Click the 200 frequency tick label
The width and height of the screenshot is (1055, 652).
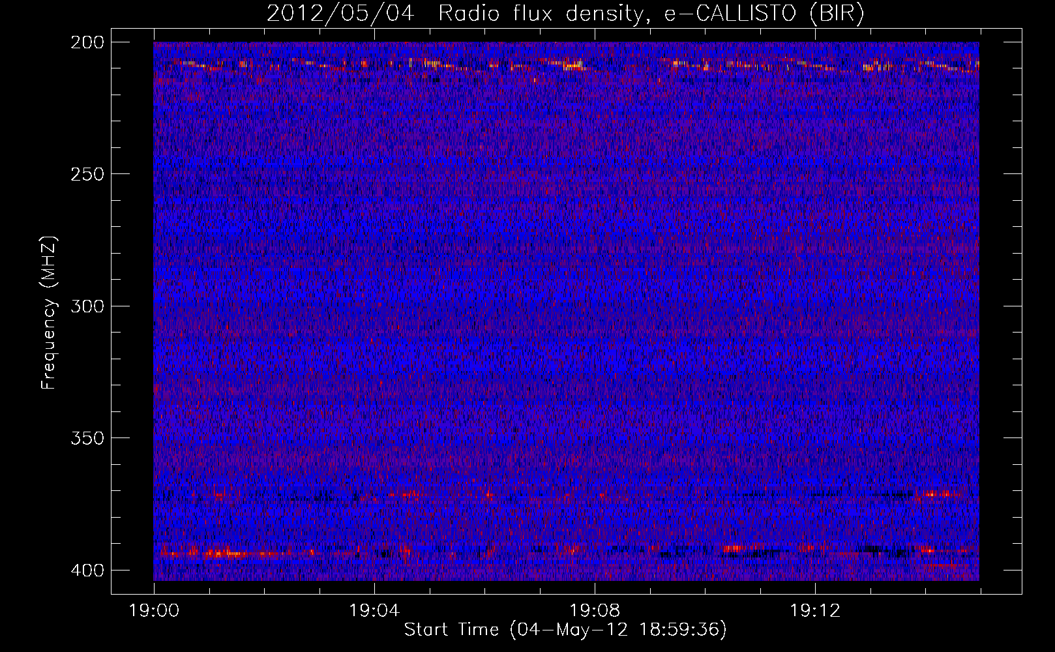coord(87,42)
